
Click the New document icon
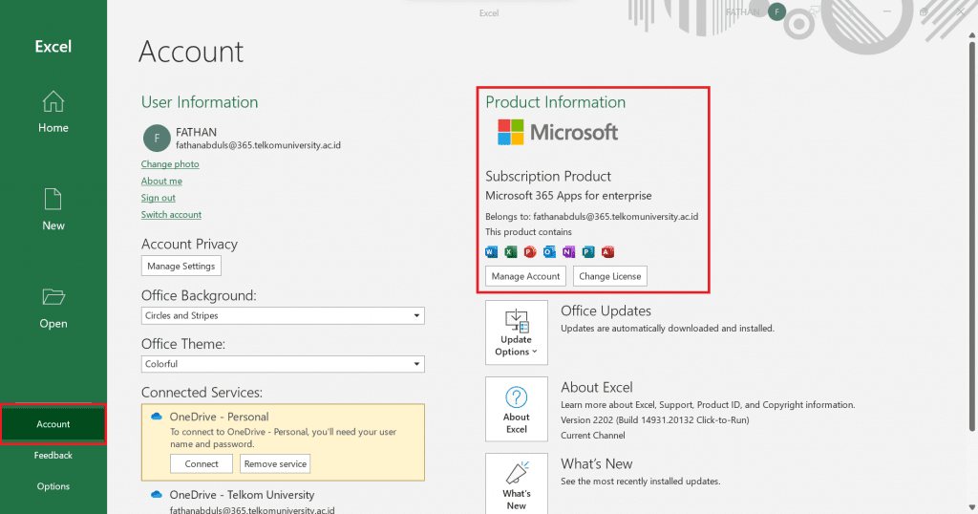53,199
